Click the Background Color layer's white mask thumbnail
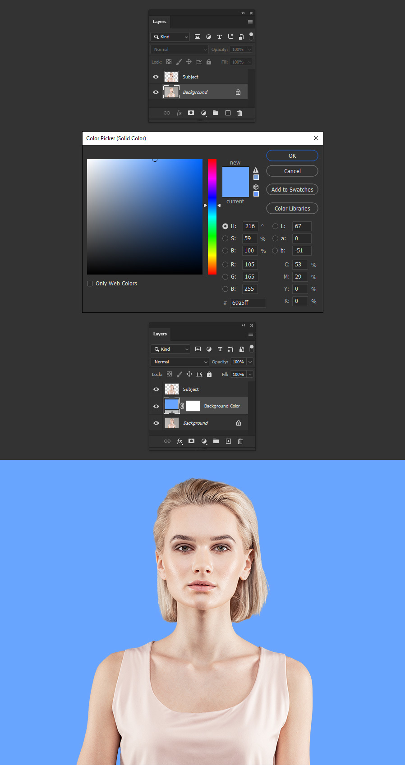405x765 pixels. [193, 406]
